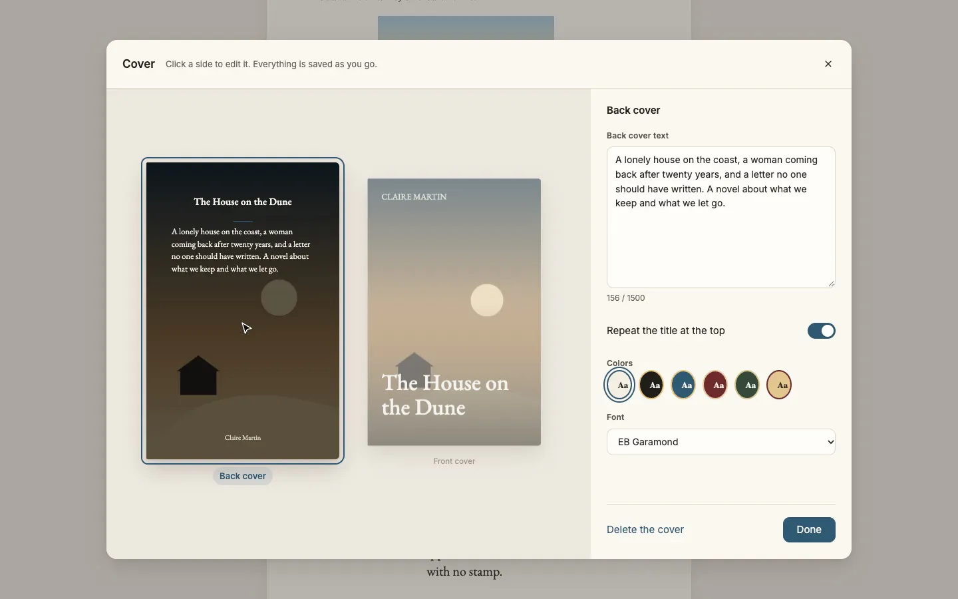Select the tan beige color swatch

tap(780, 385)
